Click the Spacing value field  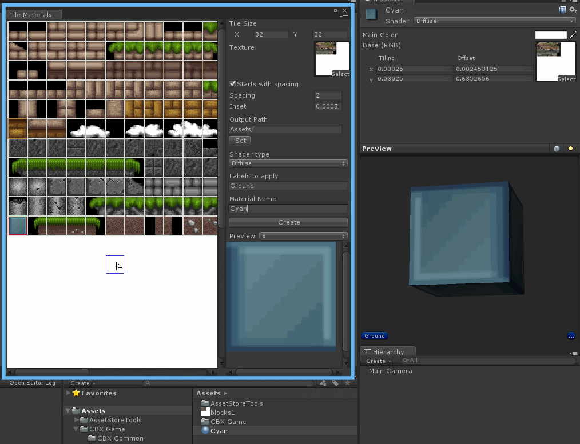(x=328, y=95)
